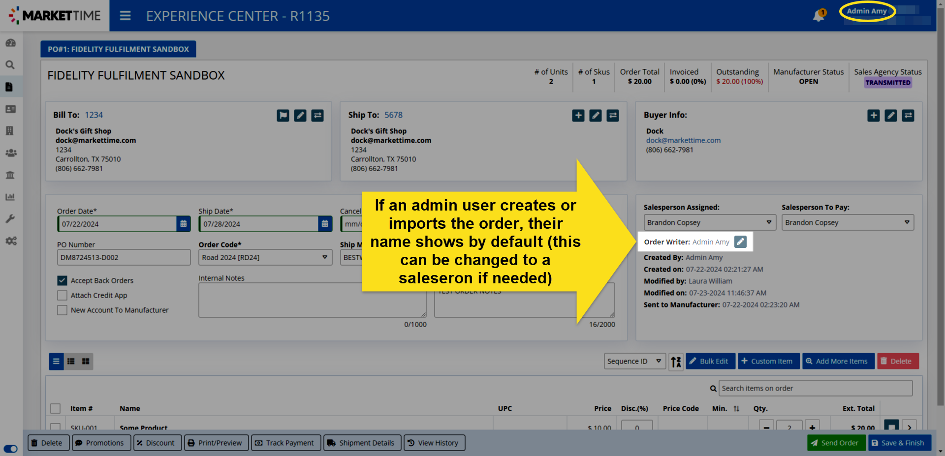Click the Ship To swap icon
Screen dimensions: 945x456
coord(612,116)
